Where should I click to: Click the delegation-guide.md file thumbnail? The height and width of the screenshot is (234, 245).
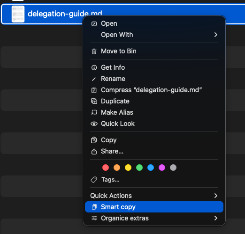pyautogui.click(x=18, y=14)
